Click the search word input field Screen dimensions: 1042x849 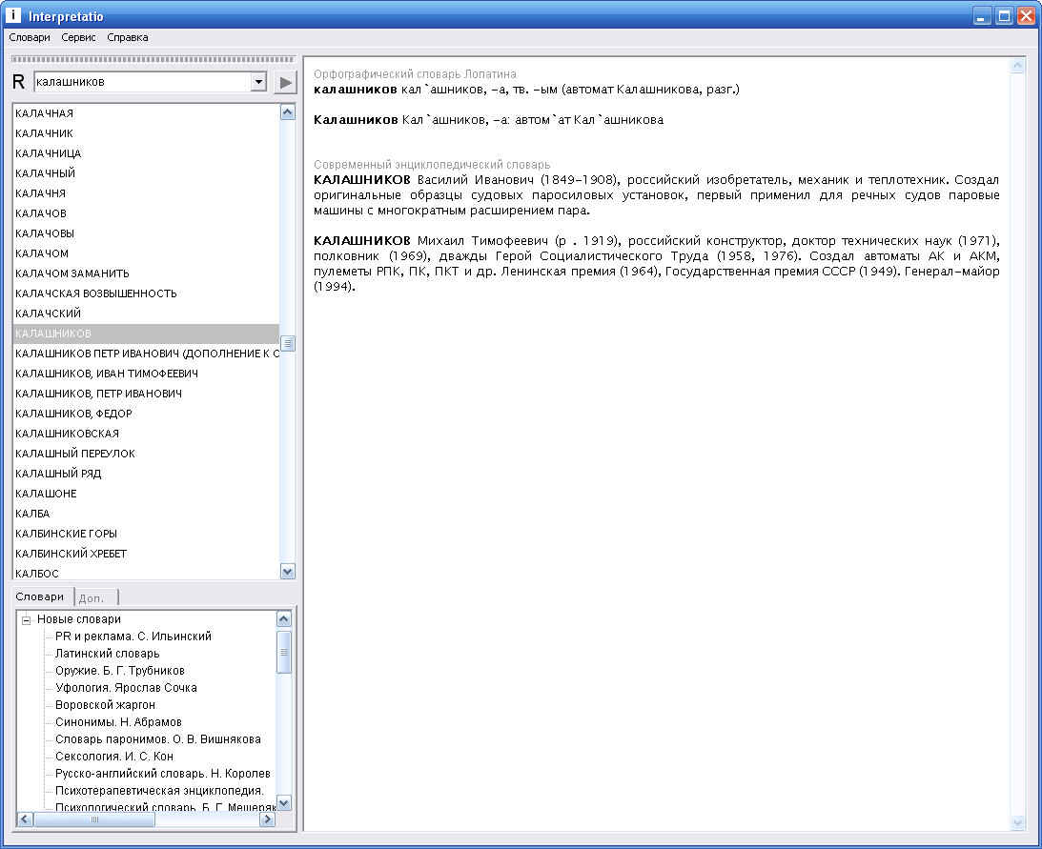[143, 82]
